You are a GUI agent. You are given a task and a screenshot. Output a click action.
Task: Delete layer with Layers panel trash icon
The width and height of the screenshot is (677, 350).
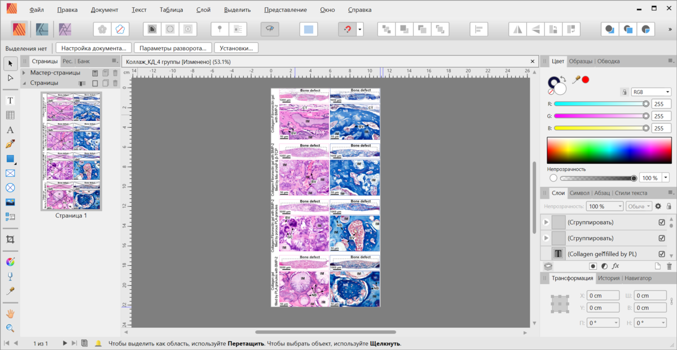coord(669,266)
